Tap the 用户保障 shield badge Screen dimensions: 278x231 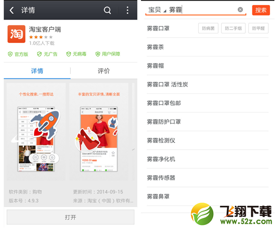[x=108, y=54]
